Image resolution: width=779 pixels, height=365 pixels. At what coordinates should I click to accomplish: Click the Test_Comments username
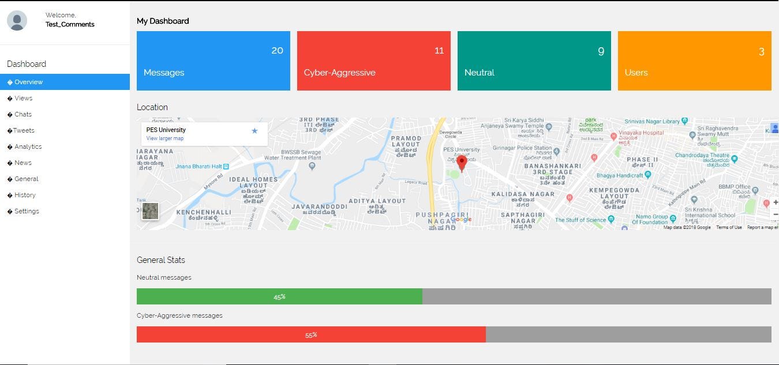70,24
